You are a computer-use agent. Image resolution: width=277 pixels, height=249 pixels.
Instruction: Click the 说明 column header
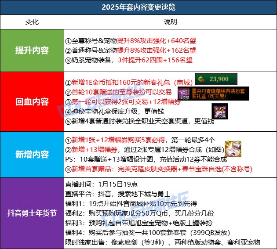(170, 22)
